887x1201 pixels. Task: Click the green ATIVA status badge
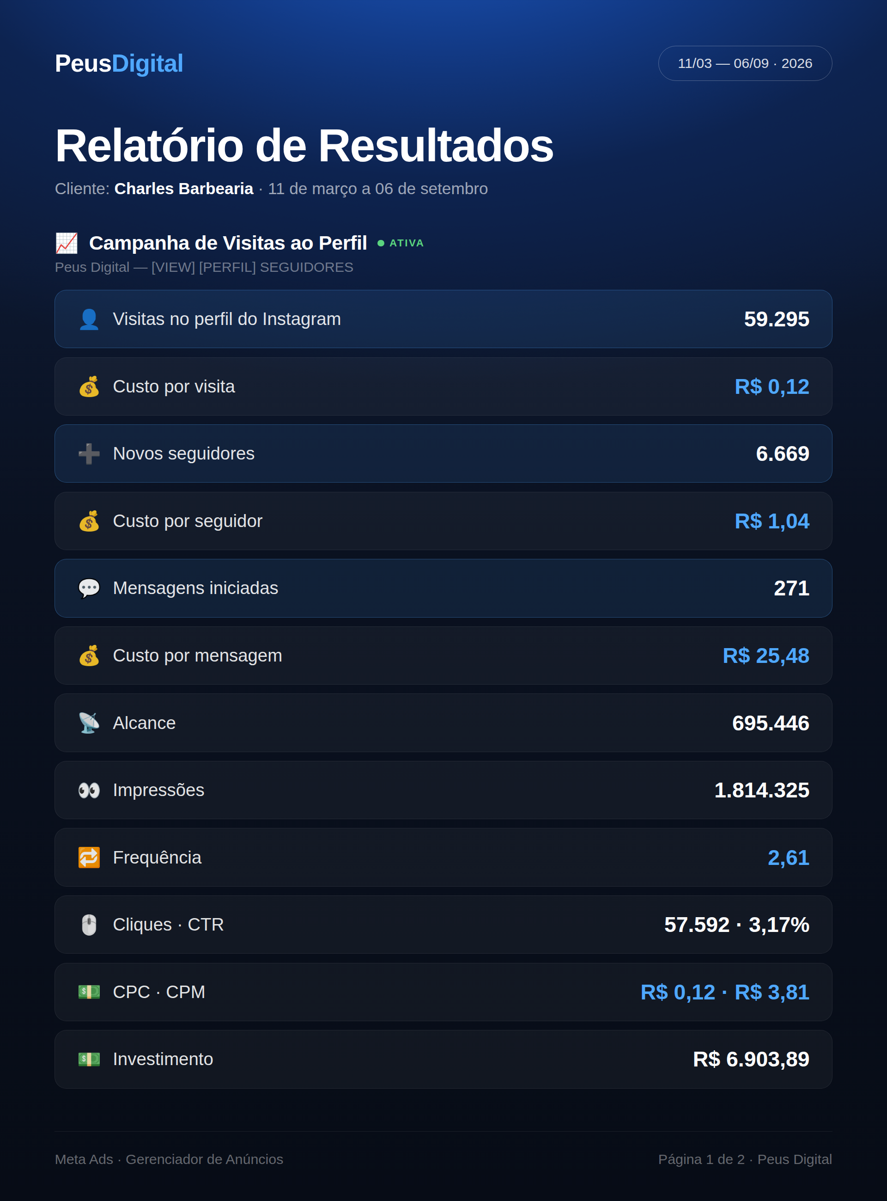pos(401,243)
